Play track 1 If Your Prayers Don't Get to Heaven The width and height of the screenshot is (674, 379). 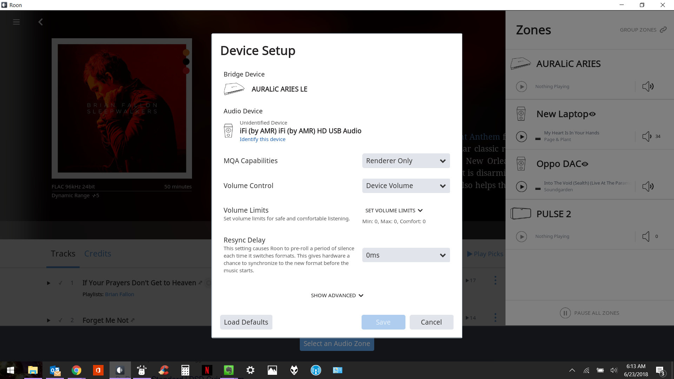click(48, 283)
